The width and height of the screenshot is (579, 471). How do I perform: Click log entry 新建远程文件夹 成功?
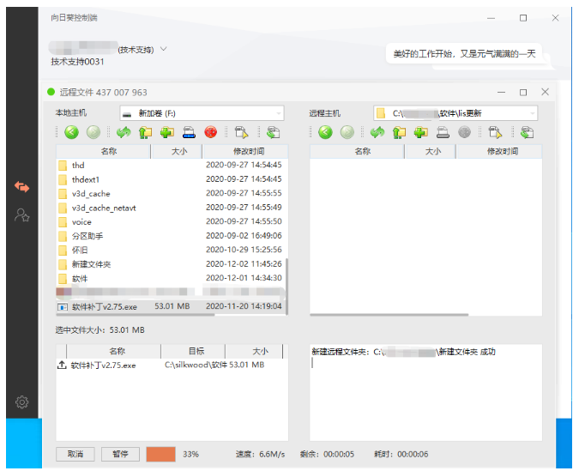click(403, 352)
